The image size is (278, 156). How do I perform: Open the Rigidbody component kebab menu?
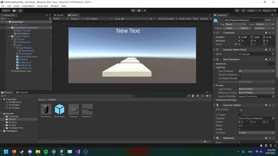273,138
